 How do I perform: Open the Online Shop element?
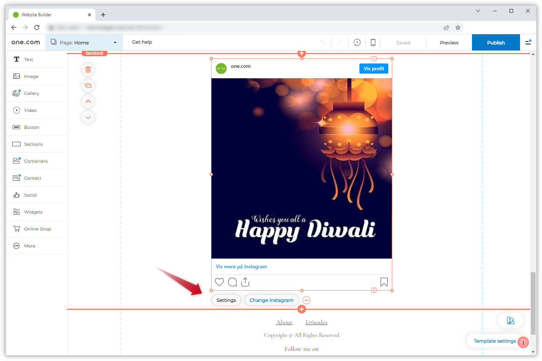coord(37,229)
